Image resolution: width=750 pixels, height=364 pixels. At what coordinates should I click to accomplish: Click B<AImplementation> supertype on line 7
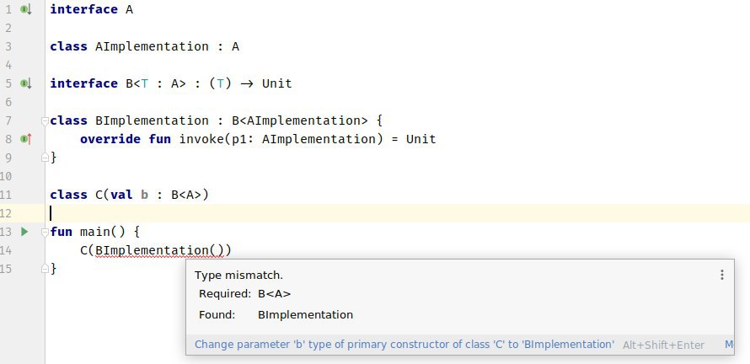pyautogui.click(x=300, y=120)
